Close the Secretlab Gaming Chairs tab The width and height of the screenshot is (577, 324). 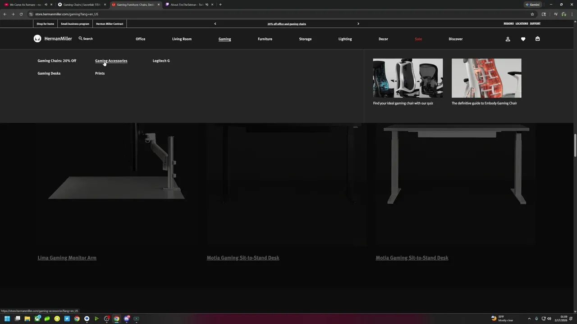[x=105, y=4]
